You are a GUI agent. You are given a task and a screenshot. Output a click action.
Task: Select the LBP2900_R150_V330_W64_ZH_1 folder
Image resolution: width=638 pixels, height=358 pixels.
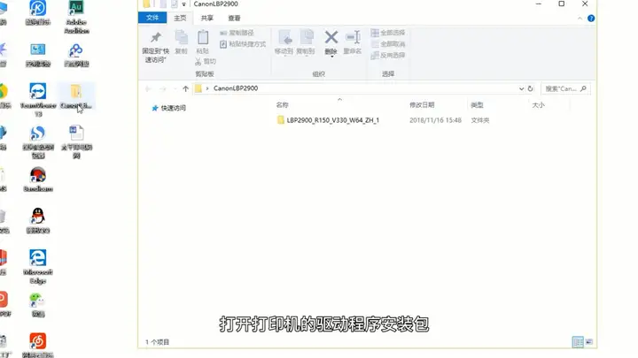[328, 120]
